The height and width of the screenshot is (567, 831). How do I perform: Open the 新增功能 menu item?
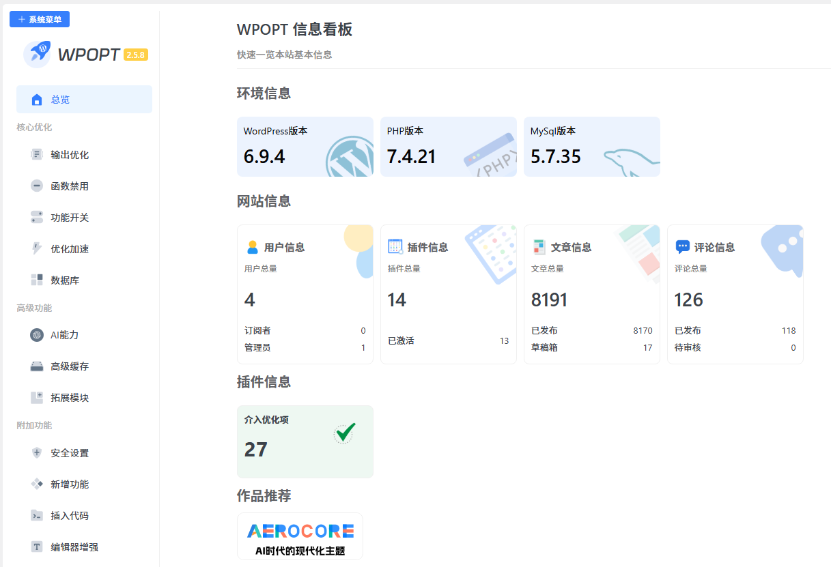[x=70, y=484]
